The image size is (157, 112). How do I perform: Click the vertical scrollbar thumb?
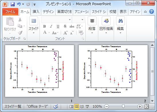(x=152, y=72)
